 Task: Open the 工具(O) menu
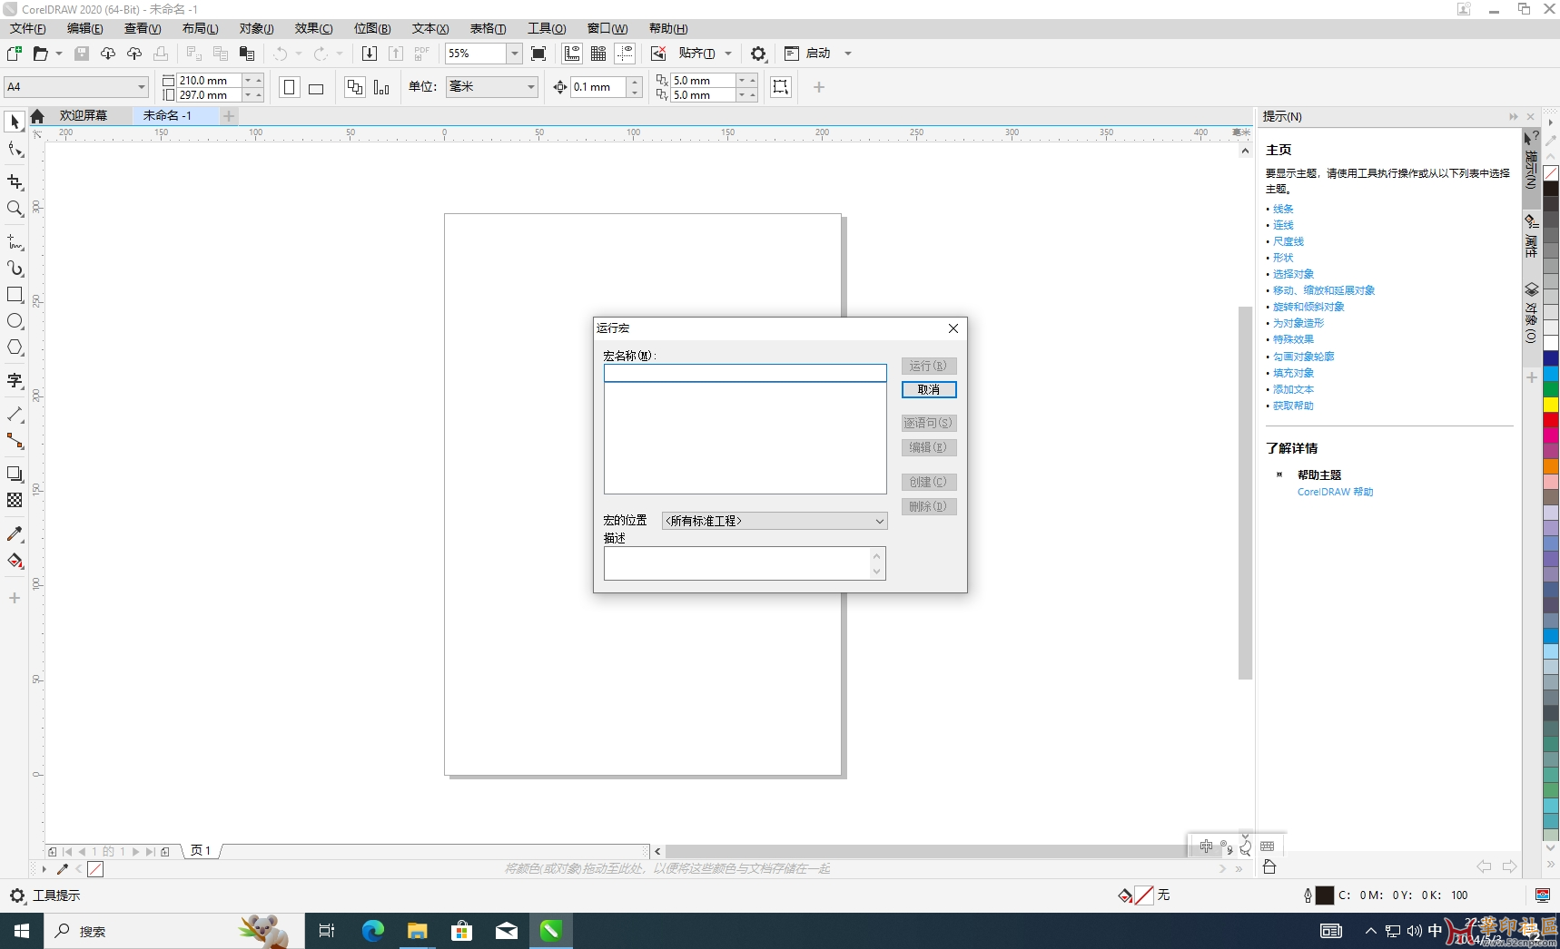[547, 29]
